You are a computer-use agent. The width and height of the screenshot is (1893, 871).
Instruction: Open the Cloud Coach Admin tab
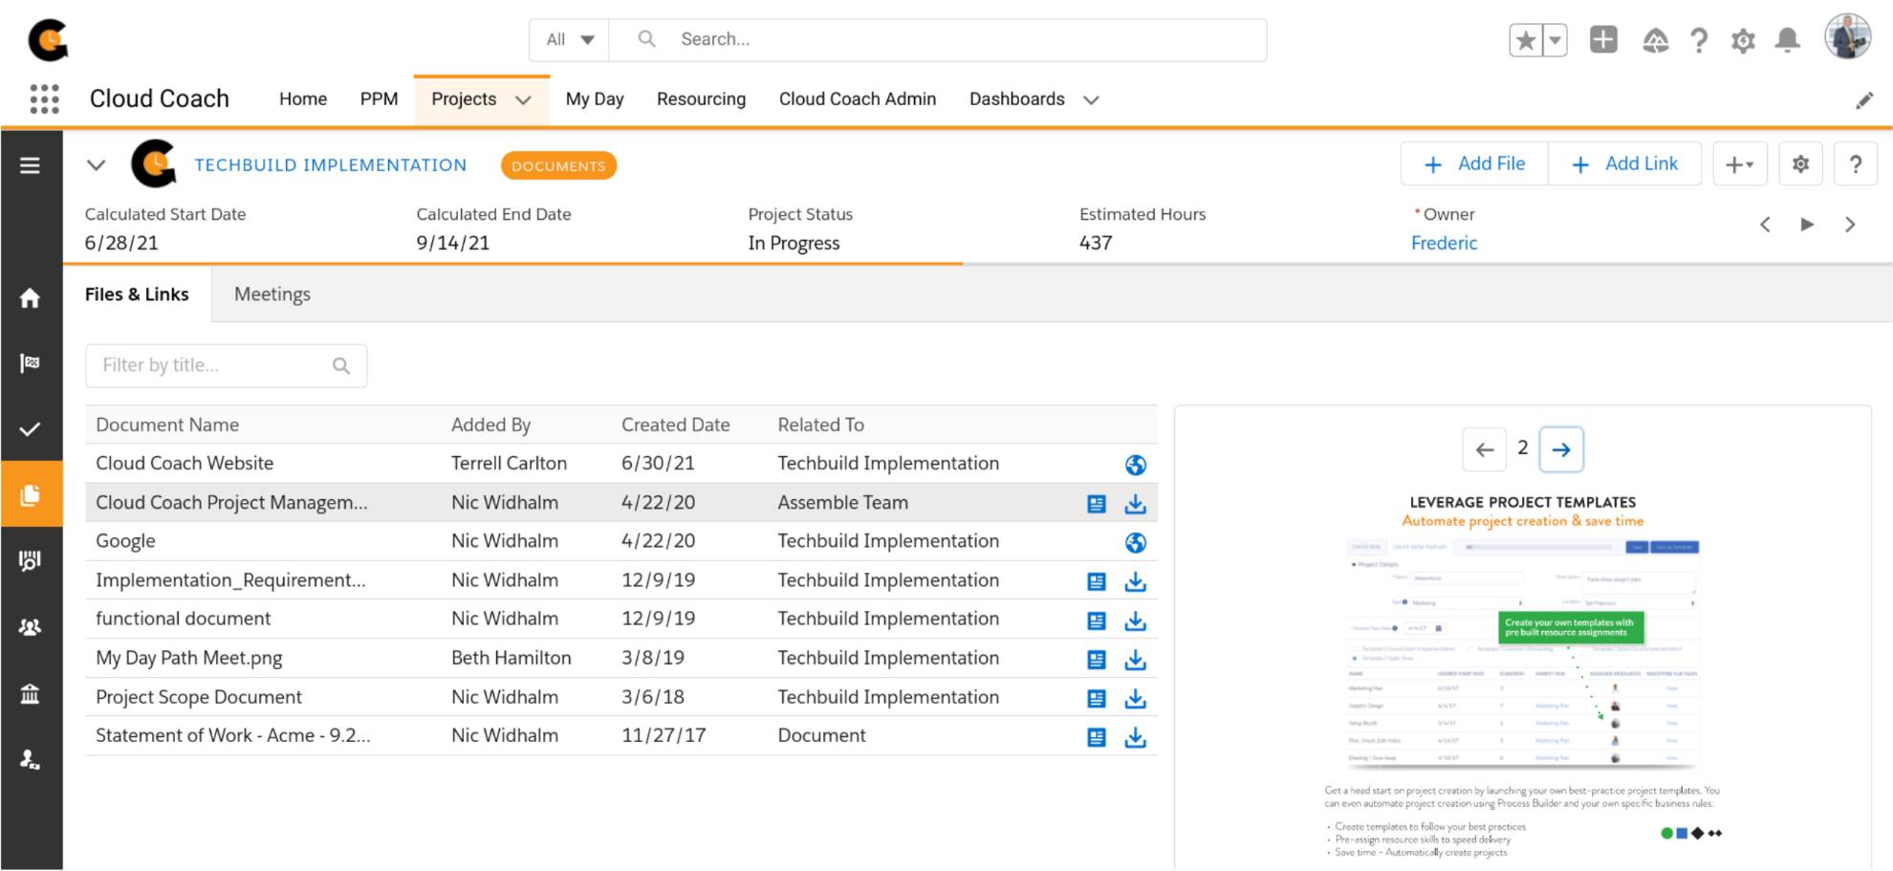click(858, 98)
